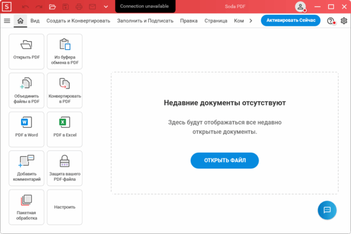The height and width of the screenshot is (234, 351).
Task: Click the Настроить tile
Action: coord(65,207)
